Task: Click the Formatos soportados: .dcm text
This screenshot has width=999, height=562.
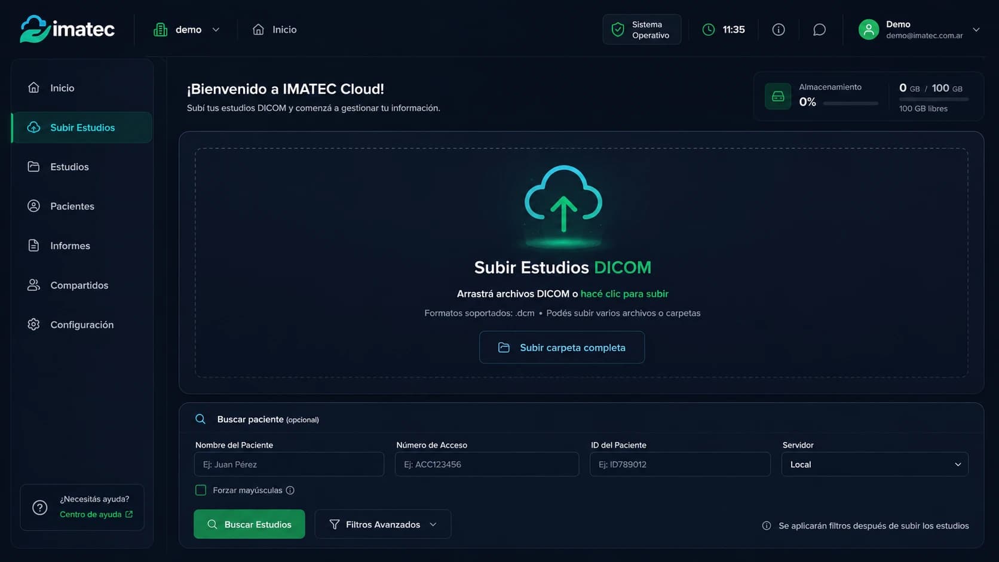Action: tap(479, 313)
